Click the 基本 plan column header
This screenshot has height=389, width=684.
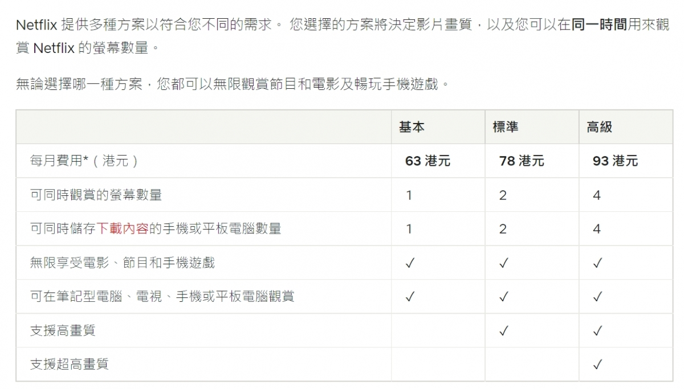tap(412, 127)
